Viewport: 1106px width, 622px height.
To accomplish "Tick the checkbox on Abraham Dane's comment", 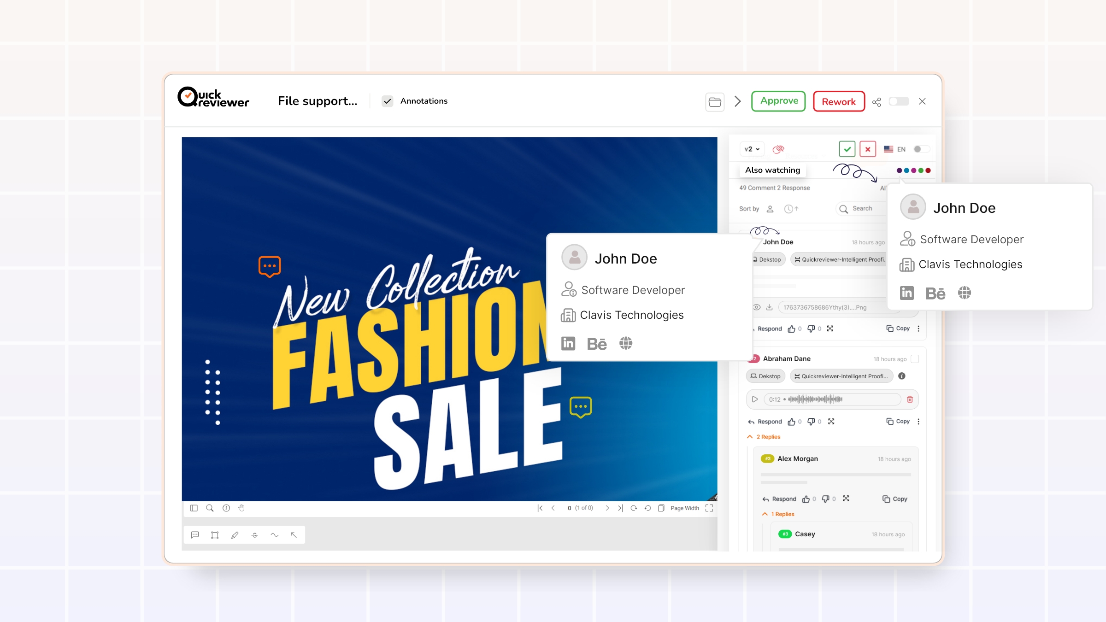I will pyautogui.click(x=915, y=359).
